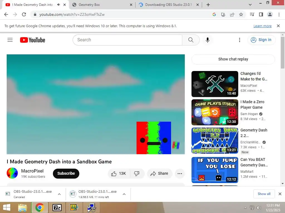The height and width of the screenshot is (213, 285).
Task: Open the YouTube hamburger guide menu
Action: coord(10,40)
